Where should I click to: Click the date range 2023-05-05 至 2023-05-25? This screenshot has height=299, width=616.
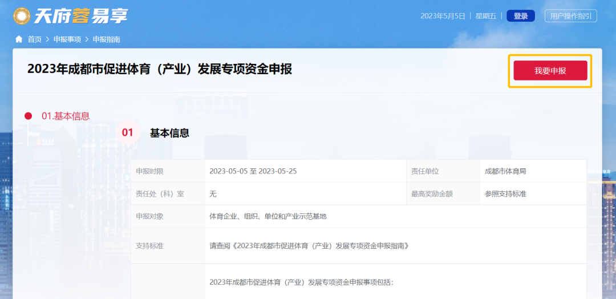pos(253,171)
